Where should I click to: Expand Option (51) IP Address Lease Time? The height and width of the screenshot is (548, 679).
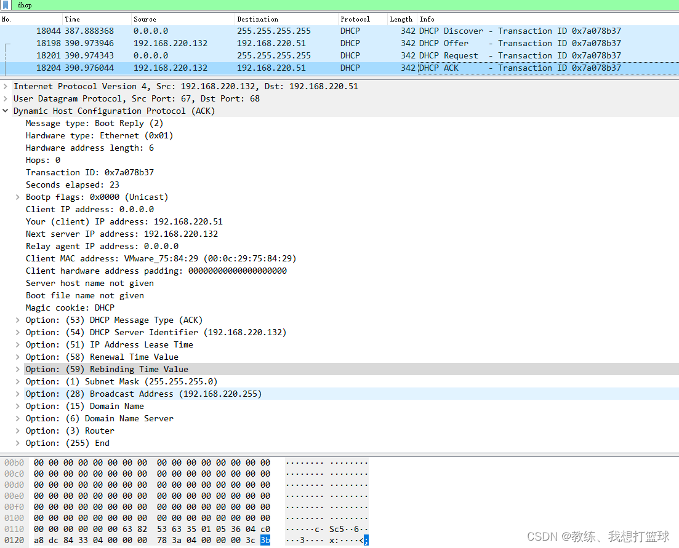(x=17, y=344)
